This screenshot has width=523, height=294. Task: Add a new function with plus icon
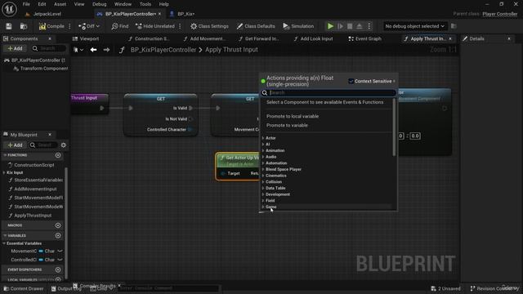(x=58, y=155)
